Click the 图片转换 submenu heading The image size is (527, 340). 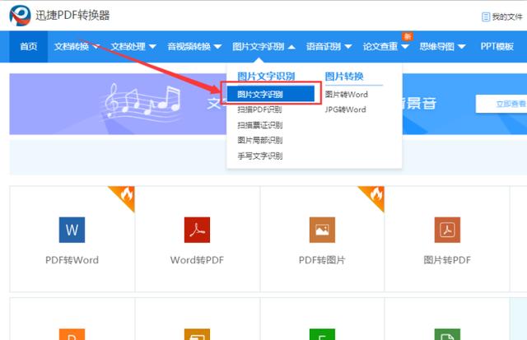[344, 77]
